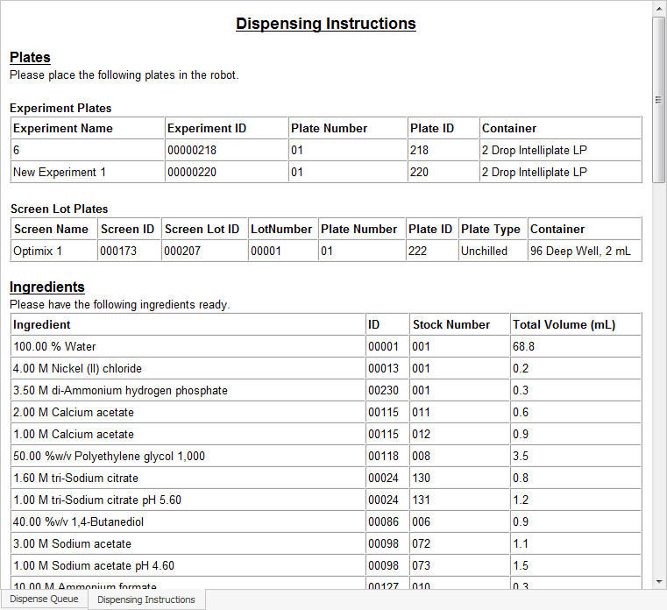Click the vertical scrollbar up arrow
This screenshot has width=667, height=610.
658,8
